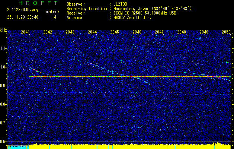Click the 2046 time axis label
The height and width of the screenshot is (149, 234).
click(x=137, y=32)
